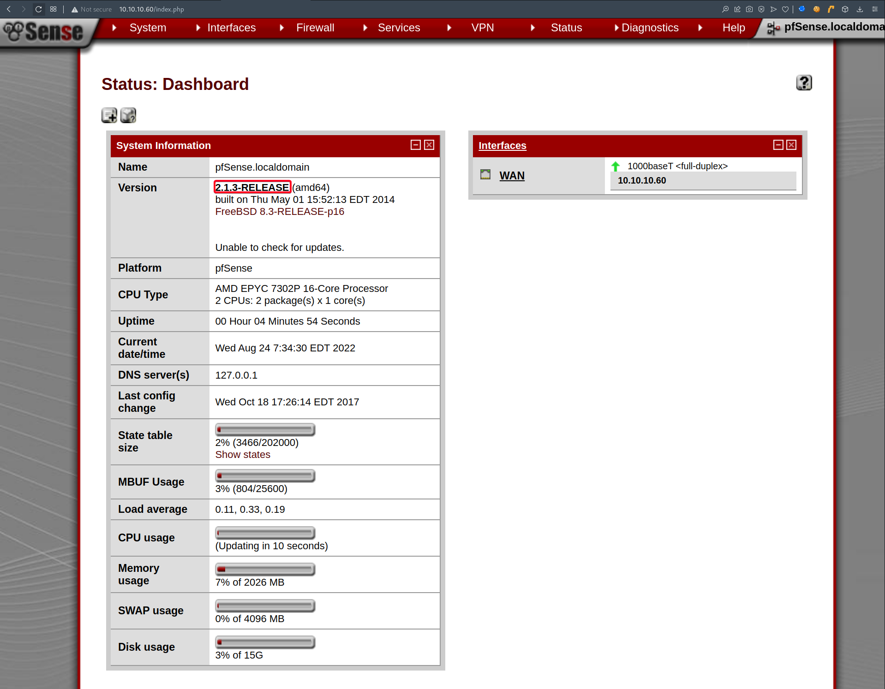The height and width of the screenshot is (689, 885).
Task: Click the Status: Dashboard heading
Action: coord(175,84)
